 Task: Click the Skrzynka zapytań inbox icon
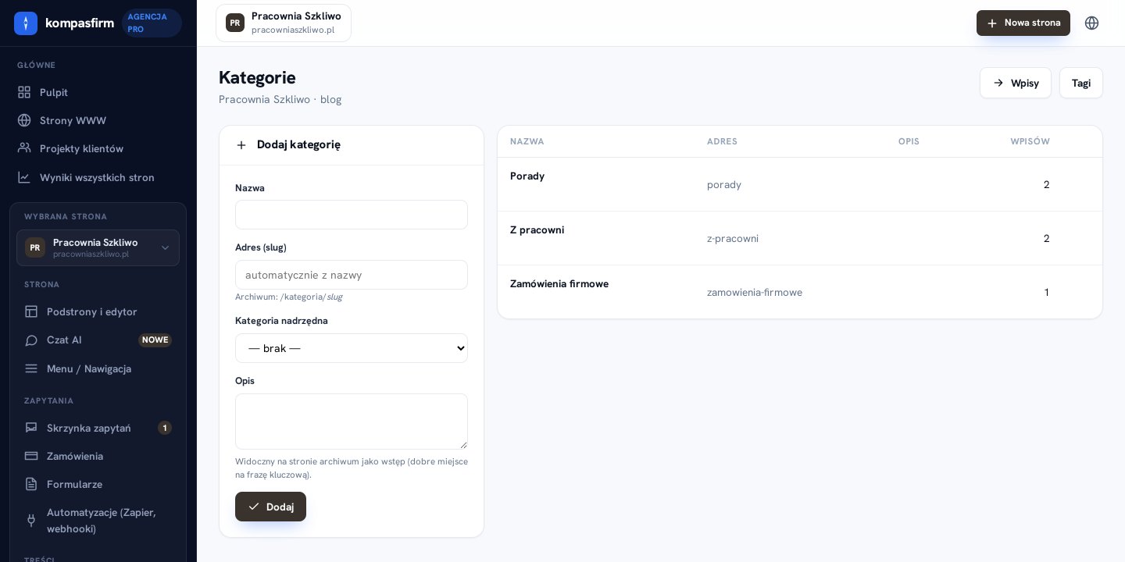point(31,428)
